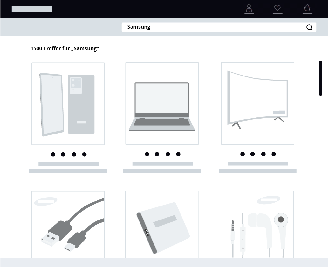The width and height of the screenshot is (328, 267).
Task: Select the second dot under laptop
Action: [x=157, y=154]
